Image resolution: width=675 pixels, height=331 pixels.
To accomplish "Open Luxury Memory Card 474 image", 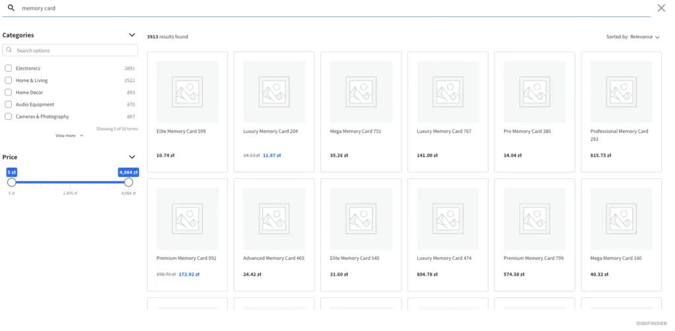I will (x=448, y=219).
